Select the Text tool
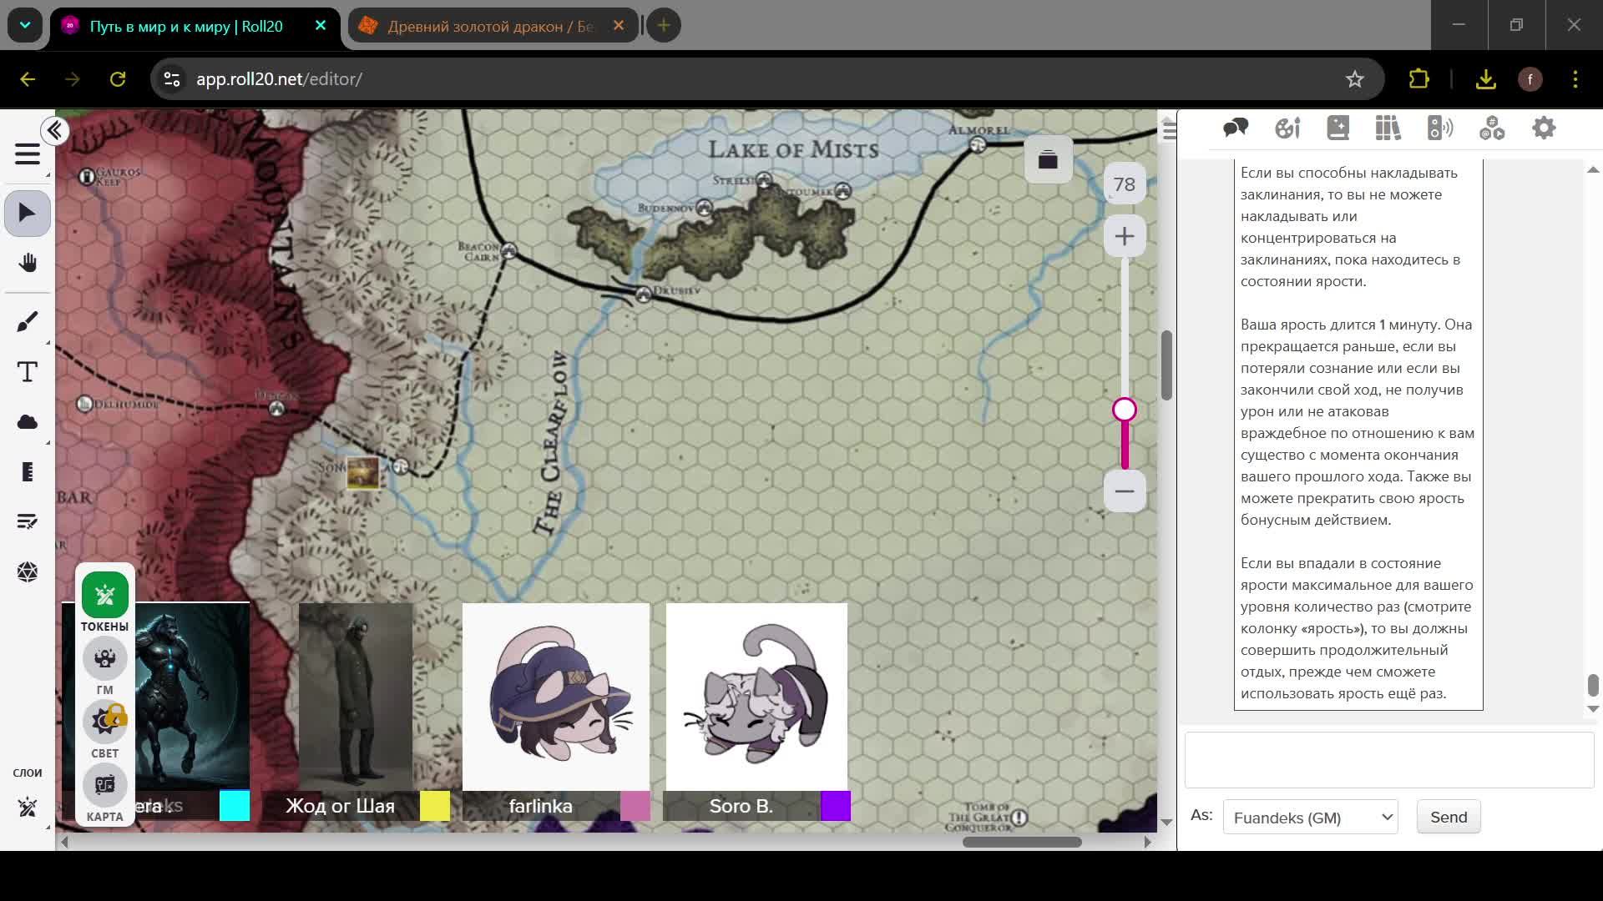 [x=28, y=372]
